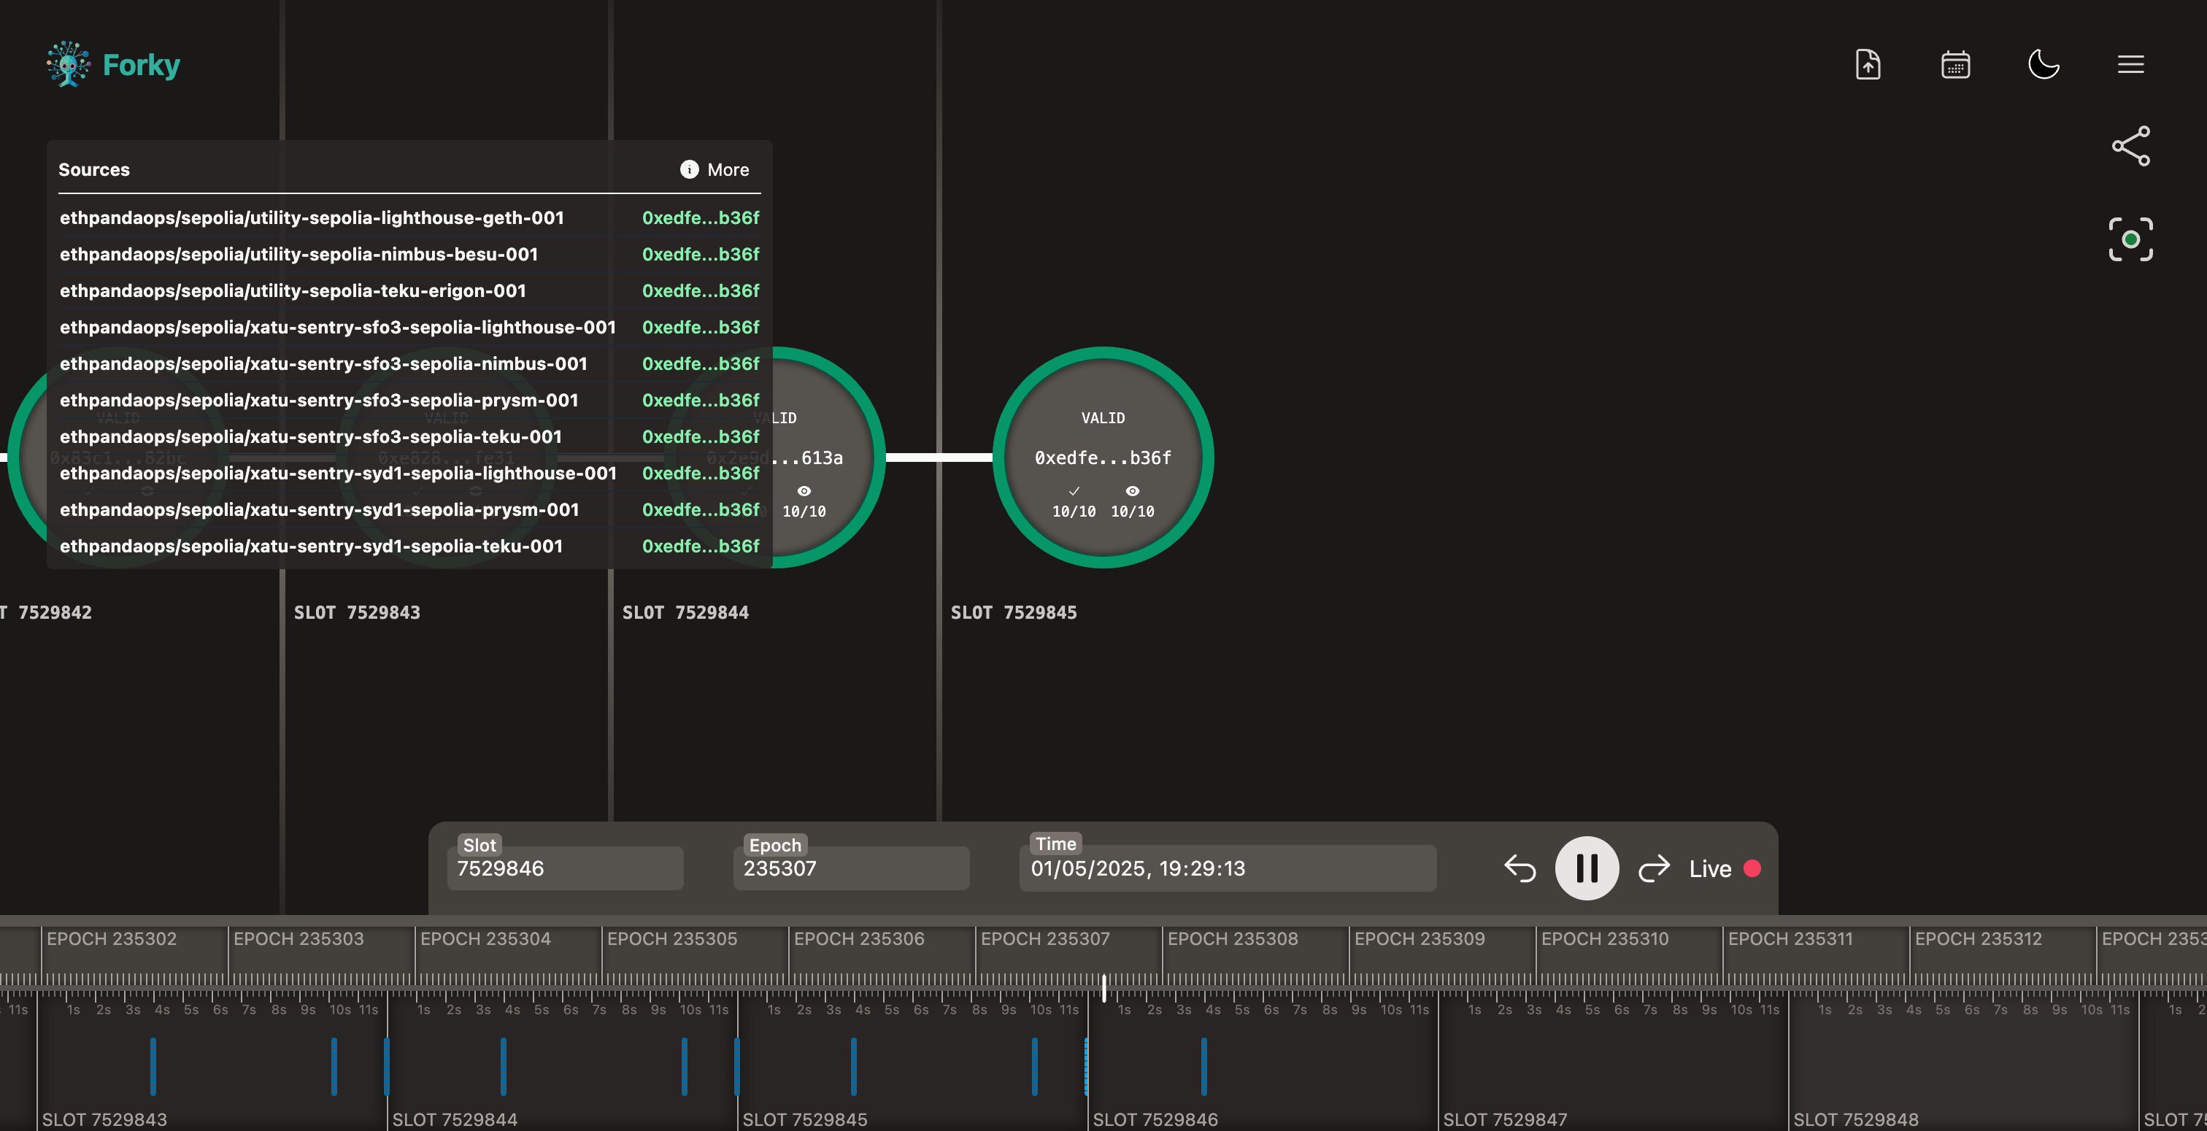Select xatu-sentry-sfo3-sepolia-teku-001 source
The image size is (2207, 1131).
(409, 437)
